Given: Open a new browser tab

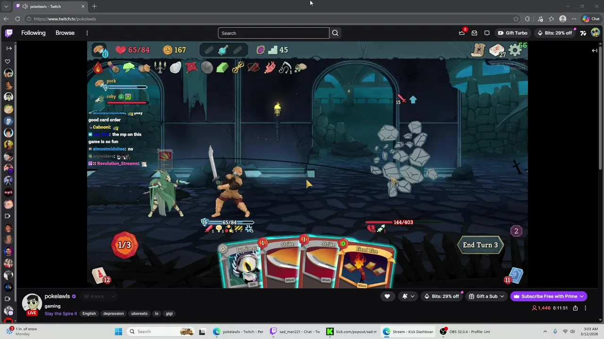Looking at the screenshot, I should pyautogui.click(x=94, y=6).
